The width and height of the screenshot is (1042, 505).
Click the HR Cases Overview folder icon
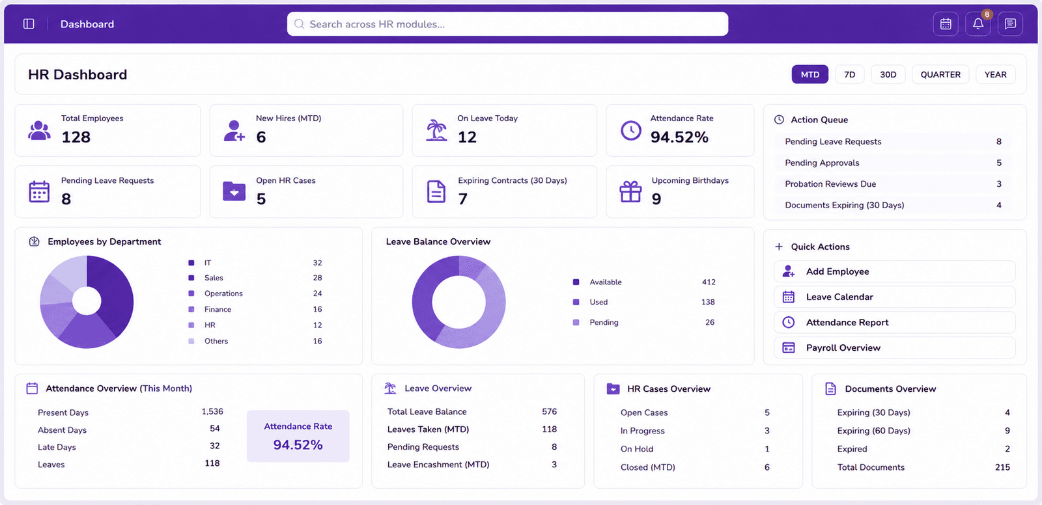click(x=613, y=389)
